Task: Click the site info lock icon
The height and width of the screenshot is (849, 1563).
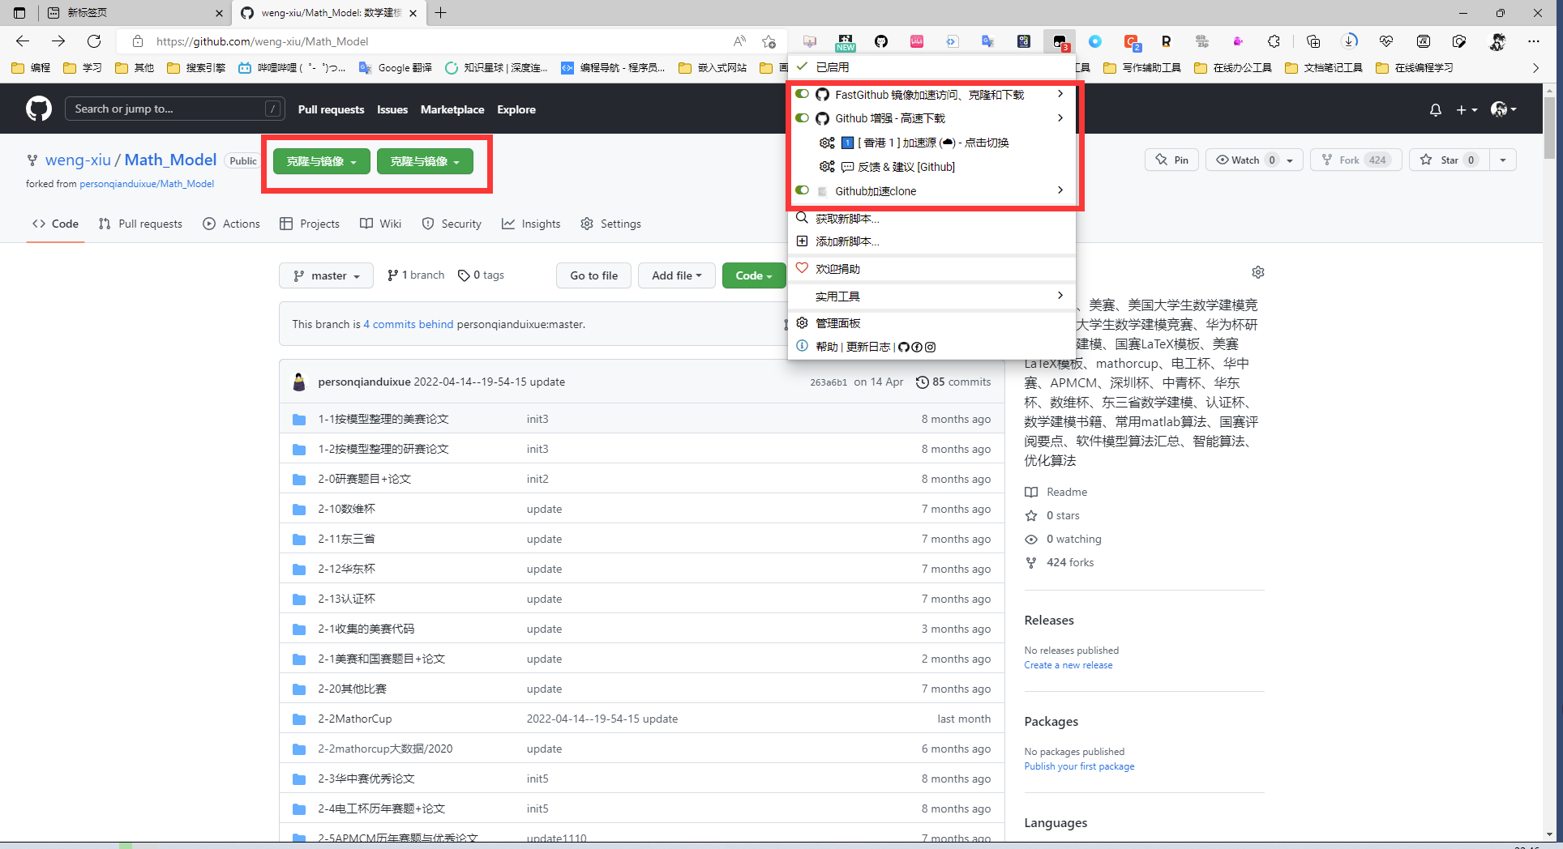Action: [x=138, y=41]
